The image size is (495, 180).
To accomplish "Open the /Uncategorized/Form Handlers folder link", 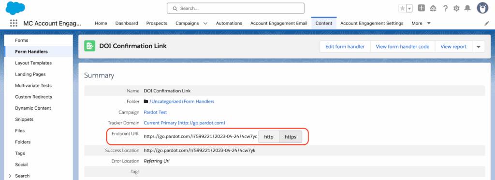I will [x=182, y=102].
